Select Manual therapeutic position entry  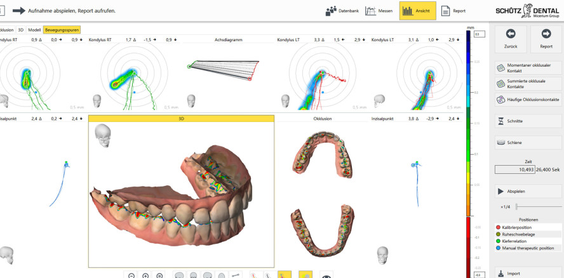528,248
